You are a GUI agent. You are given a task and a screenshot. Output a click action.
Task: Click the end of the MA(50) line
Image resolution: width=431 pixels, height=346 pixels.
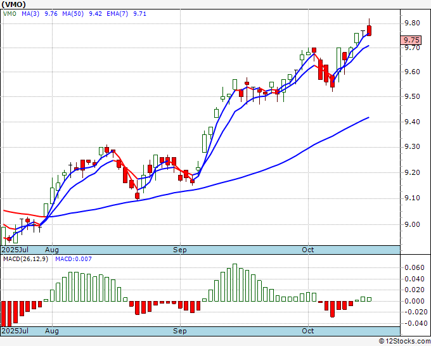click(368, 118)
